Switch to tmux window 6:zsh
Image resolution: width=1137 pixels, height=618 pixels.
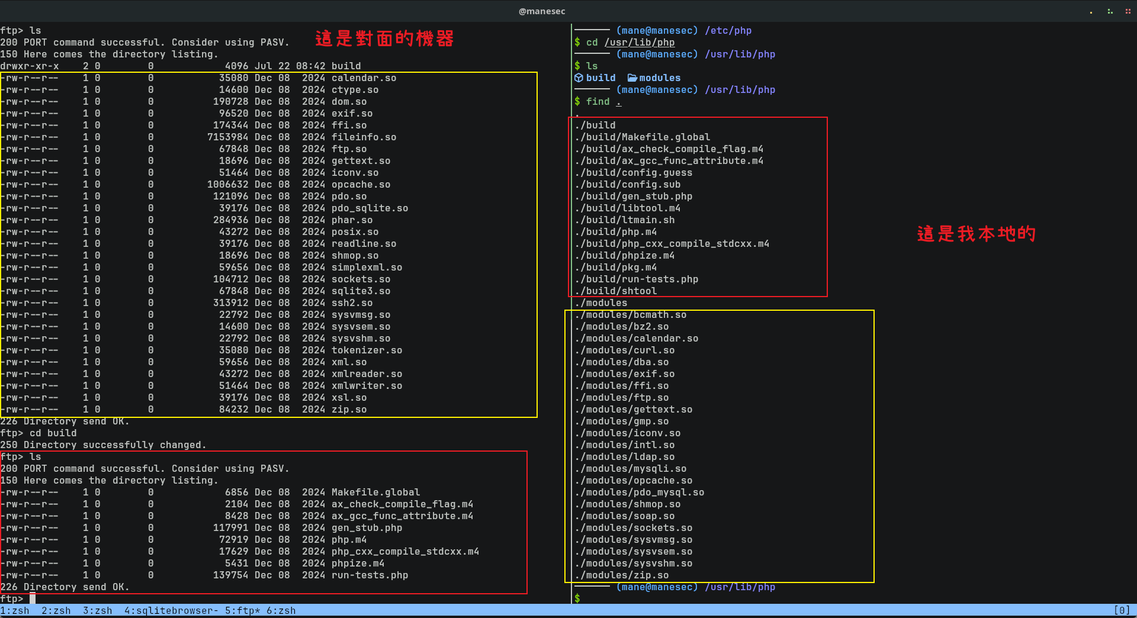click(281, 610)
